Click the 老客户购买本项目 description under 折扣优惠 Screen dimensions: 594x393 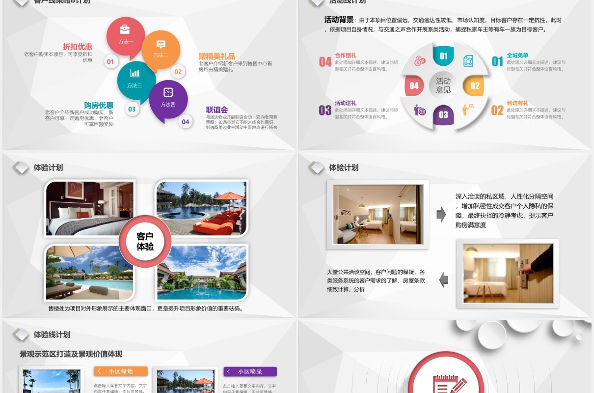click(58, 57)
